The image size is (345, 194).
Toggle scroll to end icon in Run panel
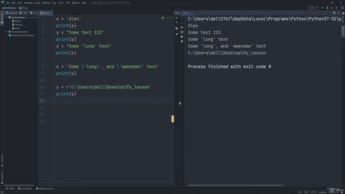click(182, 32)
